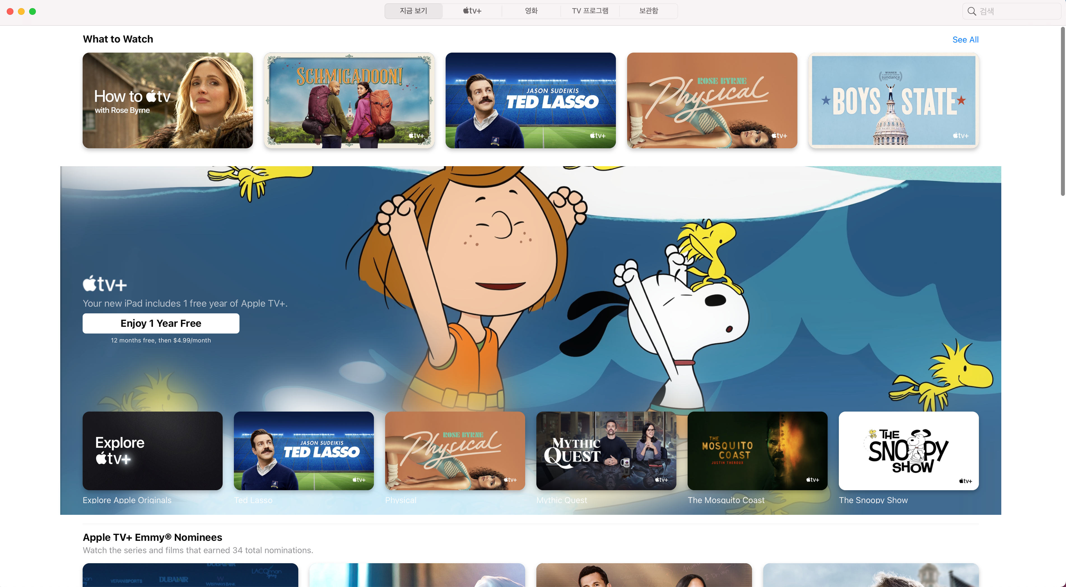Open How to Apple TV with Rose Byrne

(x=167, y=100)
